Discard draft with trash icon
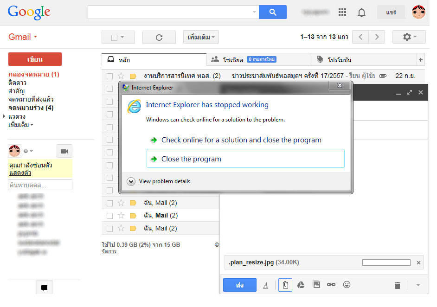 (398, 285)
